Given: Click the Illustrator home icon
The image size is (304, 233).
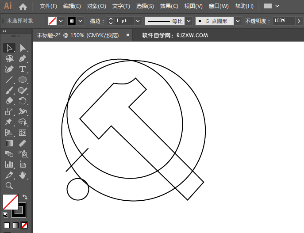Looking at the screenshot, I should coord(23,7).
